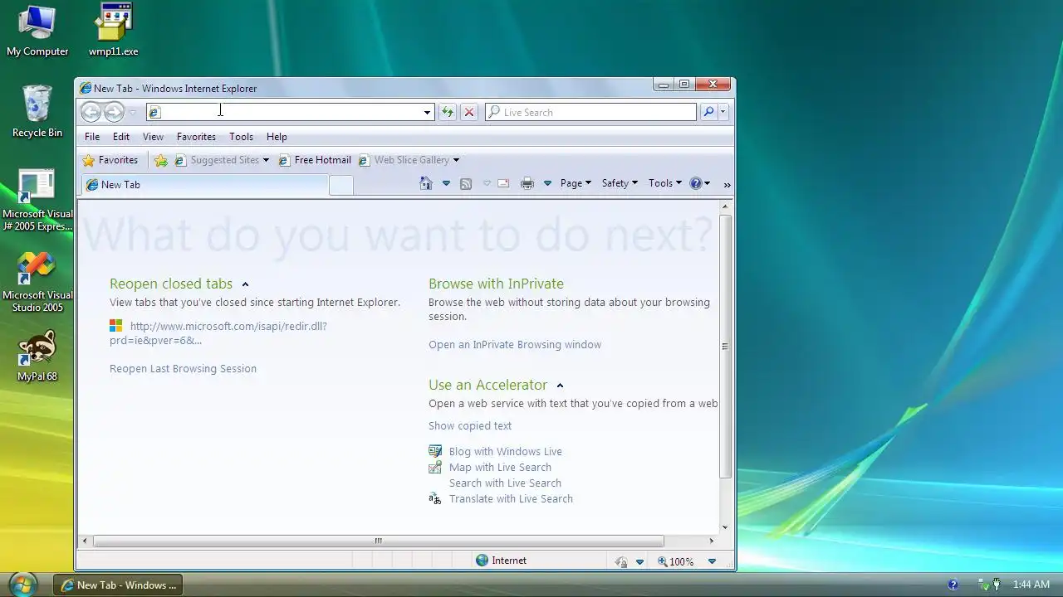Viewport: 1063px width, 597px height.
Task: Select Microsoft Visual J# 2005 Express icon
Action: (37, 201)
